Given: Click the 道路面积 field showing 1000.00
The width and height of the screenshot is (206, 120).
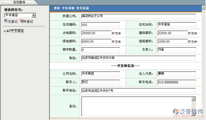Looking at the screenshot, I should (172, 41).
